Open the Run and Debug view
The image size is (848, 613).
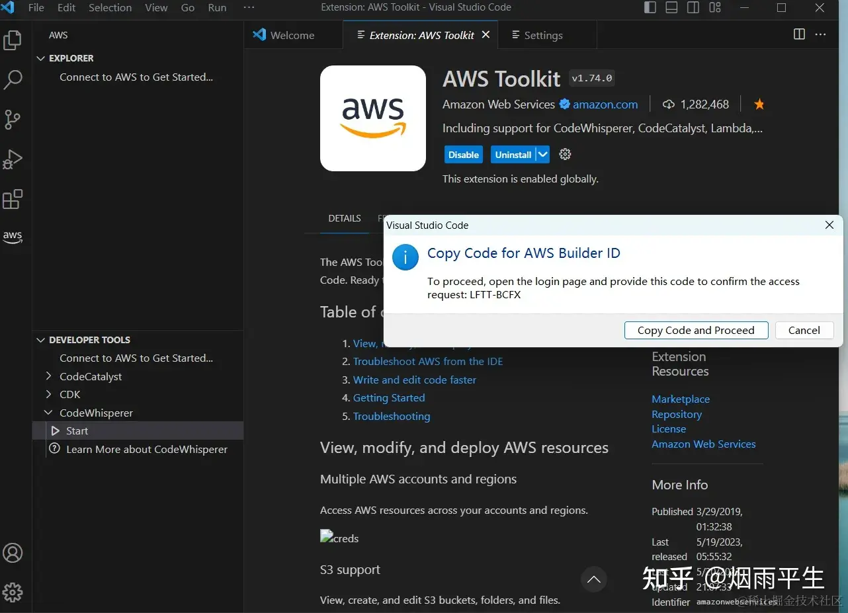(13, 159)
